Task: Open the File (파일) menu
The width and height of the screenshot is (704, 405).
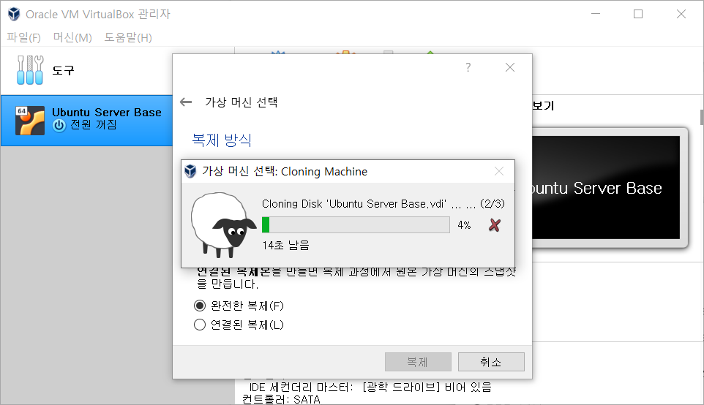Action: tap(24, 38)
